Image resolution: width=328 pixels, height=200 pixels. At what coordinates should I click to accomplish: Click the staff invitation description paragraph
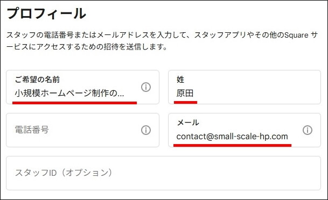click(x=162, y=41)
